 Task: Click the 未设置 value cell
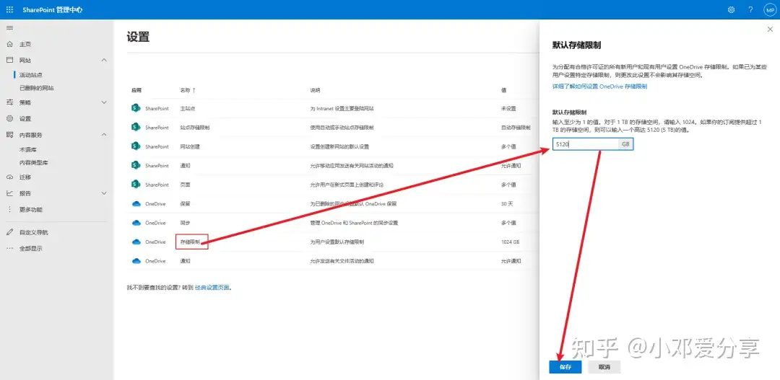click(x=508, y=108)
